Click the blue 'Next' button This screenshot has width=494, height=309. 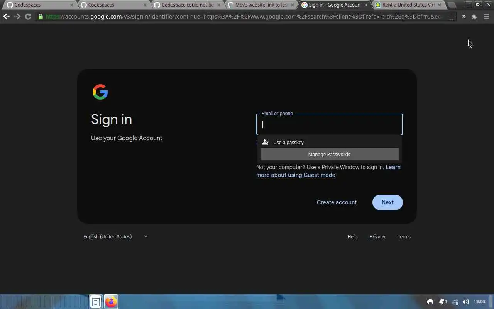[x=387, y=202]
